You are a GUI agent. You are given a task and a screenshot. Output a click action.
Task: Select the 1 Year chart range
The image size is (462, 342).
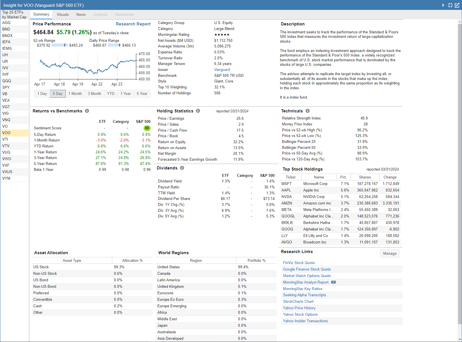click(126, 94)
